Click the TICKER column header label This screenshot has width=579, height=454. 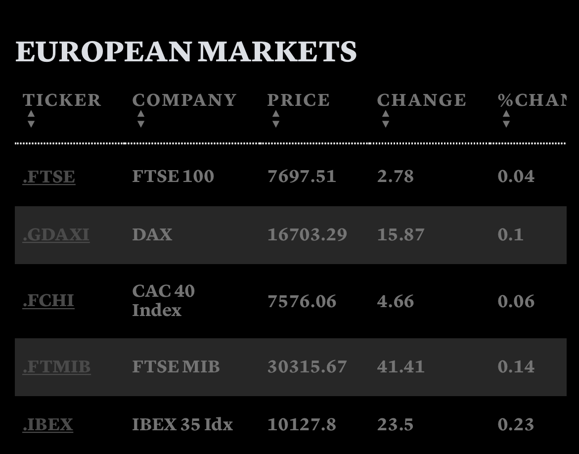[62, 100]
